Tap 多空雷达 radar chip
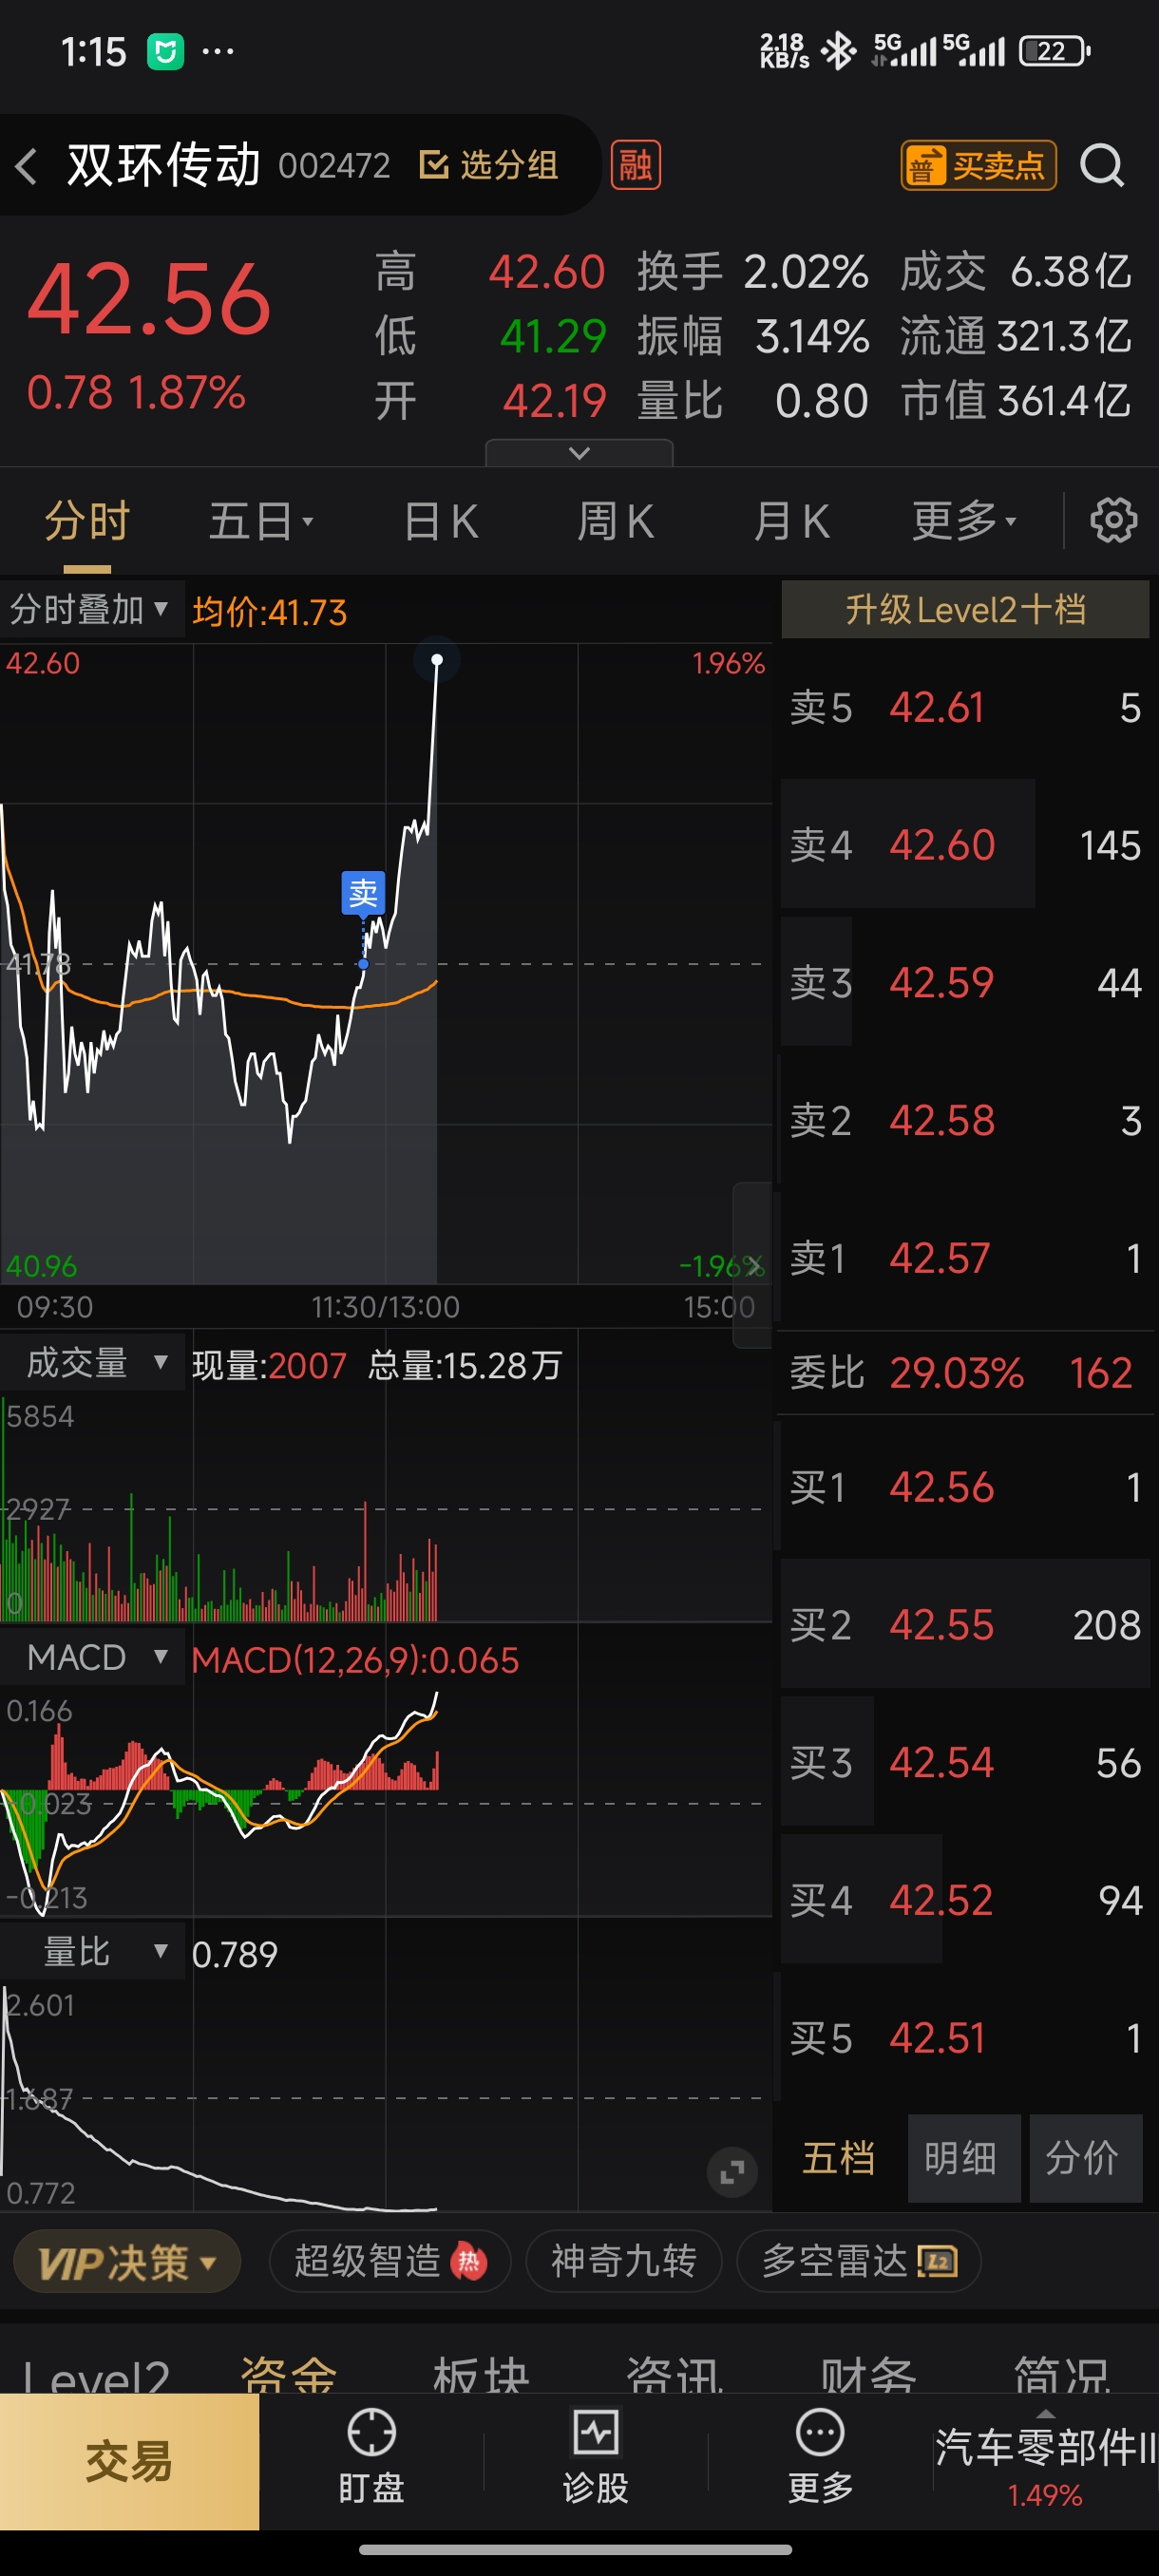This screenshot has height=2576, width=1159. point(859,2261)
